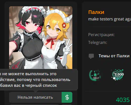Viewport: 131px width, 105px height.
Task: Click the partially visible button below Нельзя написать
Action: pyautogui.click(x=34, y=104)
